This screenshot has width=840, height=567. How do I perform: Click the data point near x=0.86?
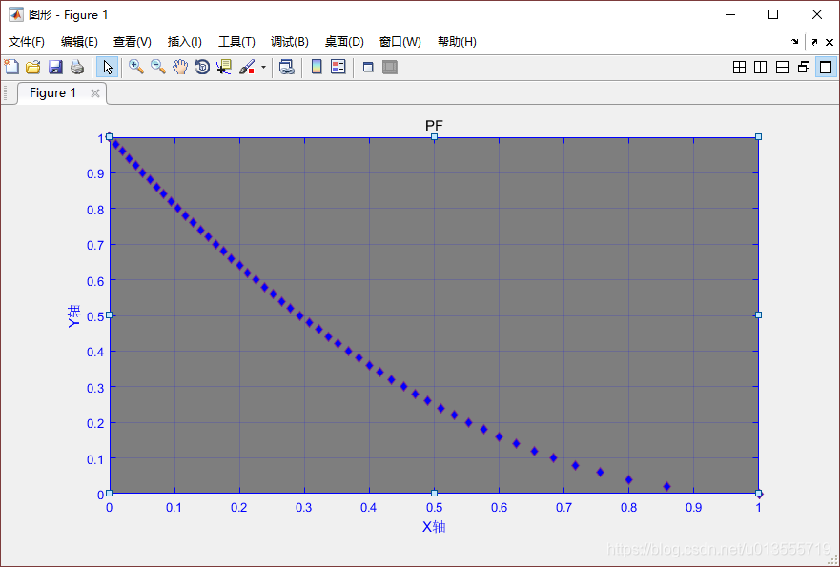(x=667, y=486)
